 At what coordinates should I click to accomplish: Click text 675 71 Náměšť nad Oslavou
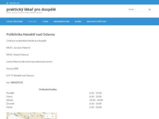pyautogui.click(x=20, y=76)
